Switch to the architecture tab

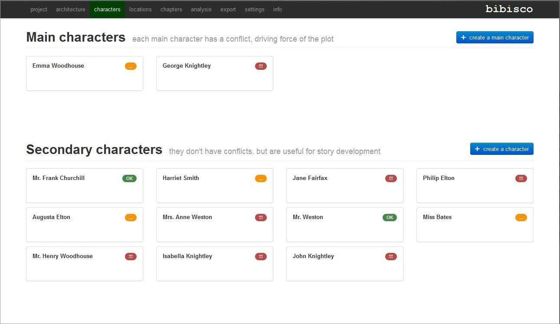[71, 10]
